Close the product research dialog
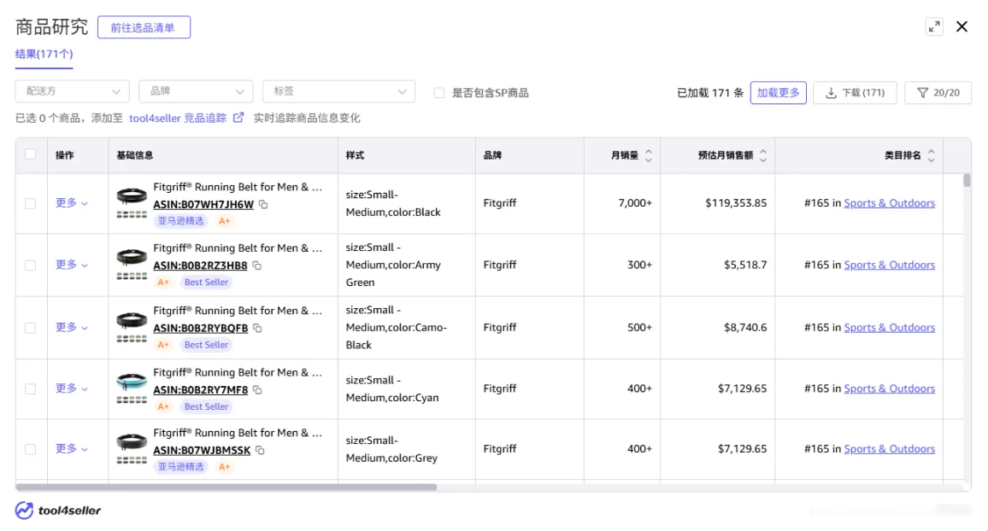Image resolution: width=988 pixels, height=531 pixels. pos(962,26)
